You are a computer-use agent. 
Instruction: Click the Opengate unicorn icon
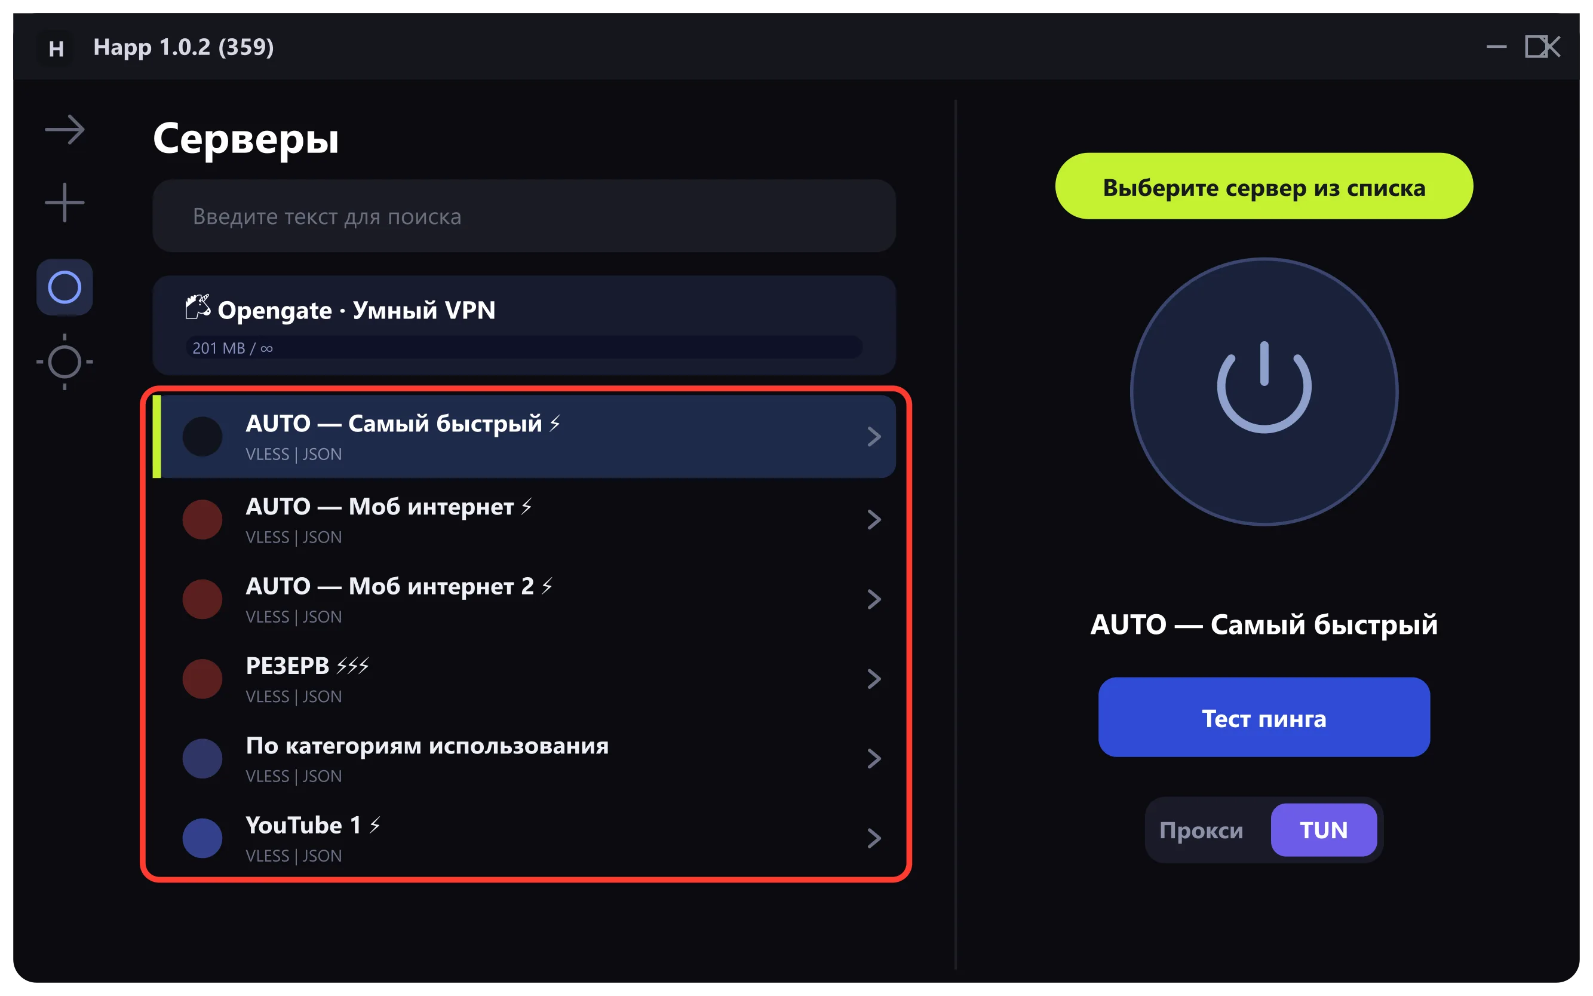pyautogui.click(x=197, y=307)
